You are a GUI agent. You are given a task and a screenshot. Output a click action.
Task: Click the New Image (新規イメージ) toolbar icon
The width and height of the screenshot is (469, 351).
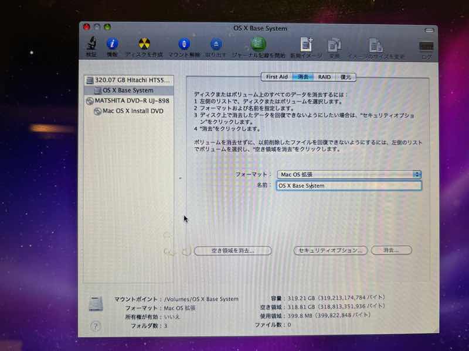[306, 45]
